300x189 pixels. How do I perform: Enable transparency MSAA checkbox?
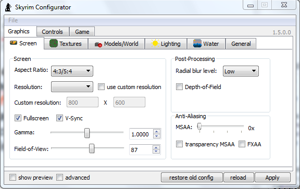point(179,144)
